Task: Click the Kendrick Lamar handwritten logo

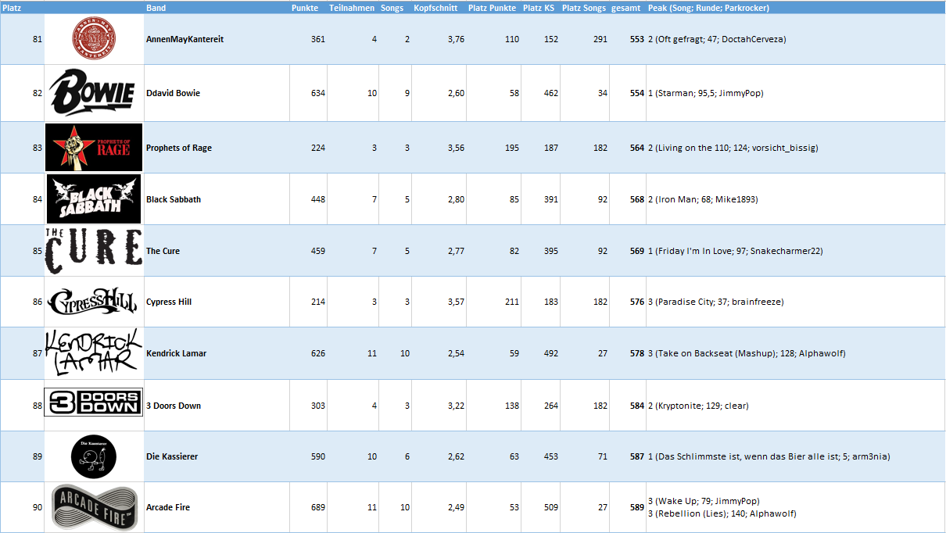Action: [94, 353]
